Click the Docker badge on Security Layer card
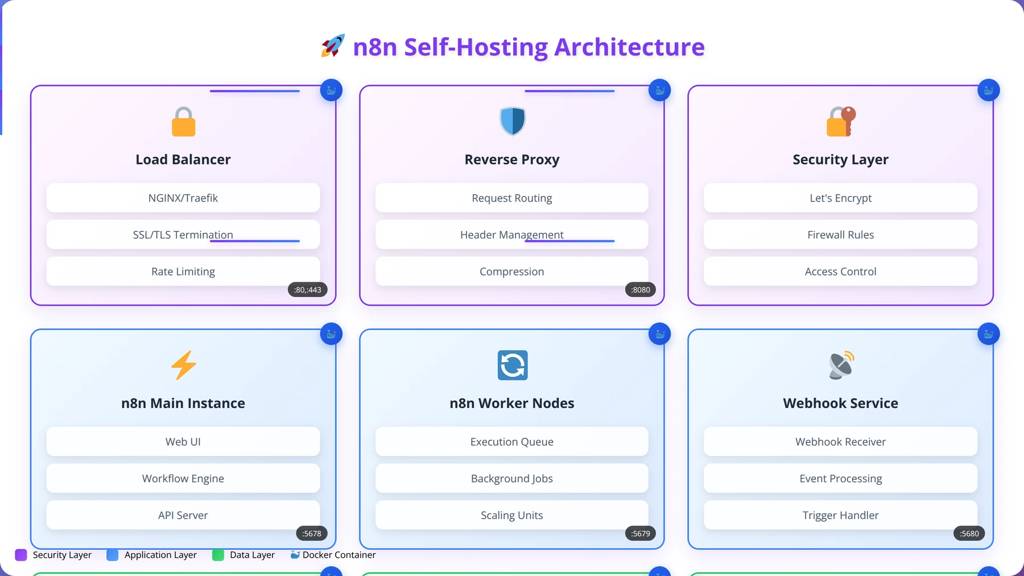This screenshot has width=1024, height=576. (x=989, y=90)
